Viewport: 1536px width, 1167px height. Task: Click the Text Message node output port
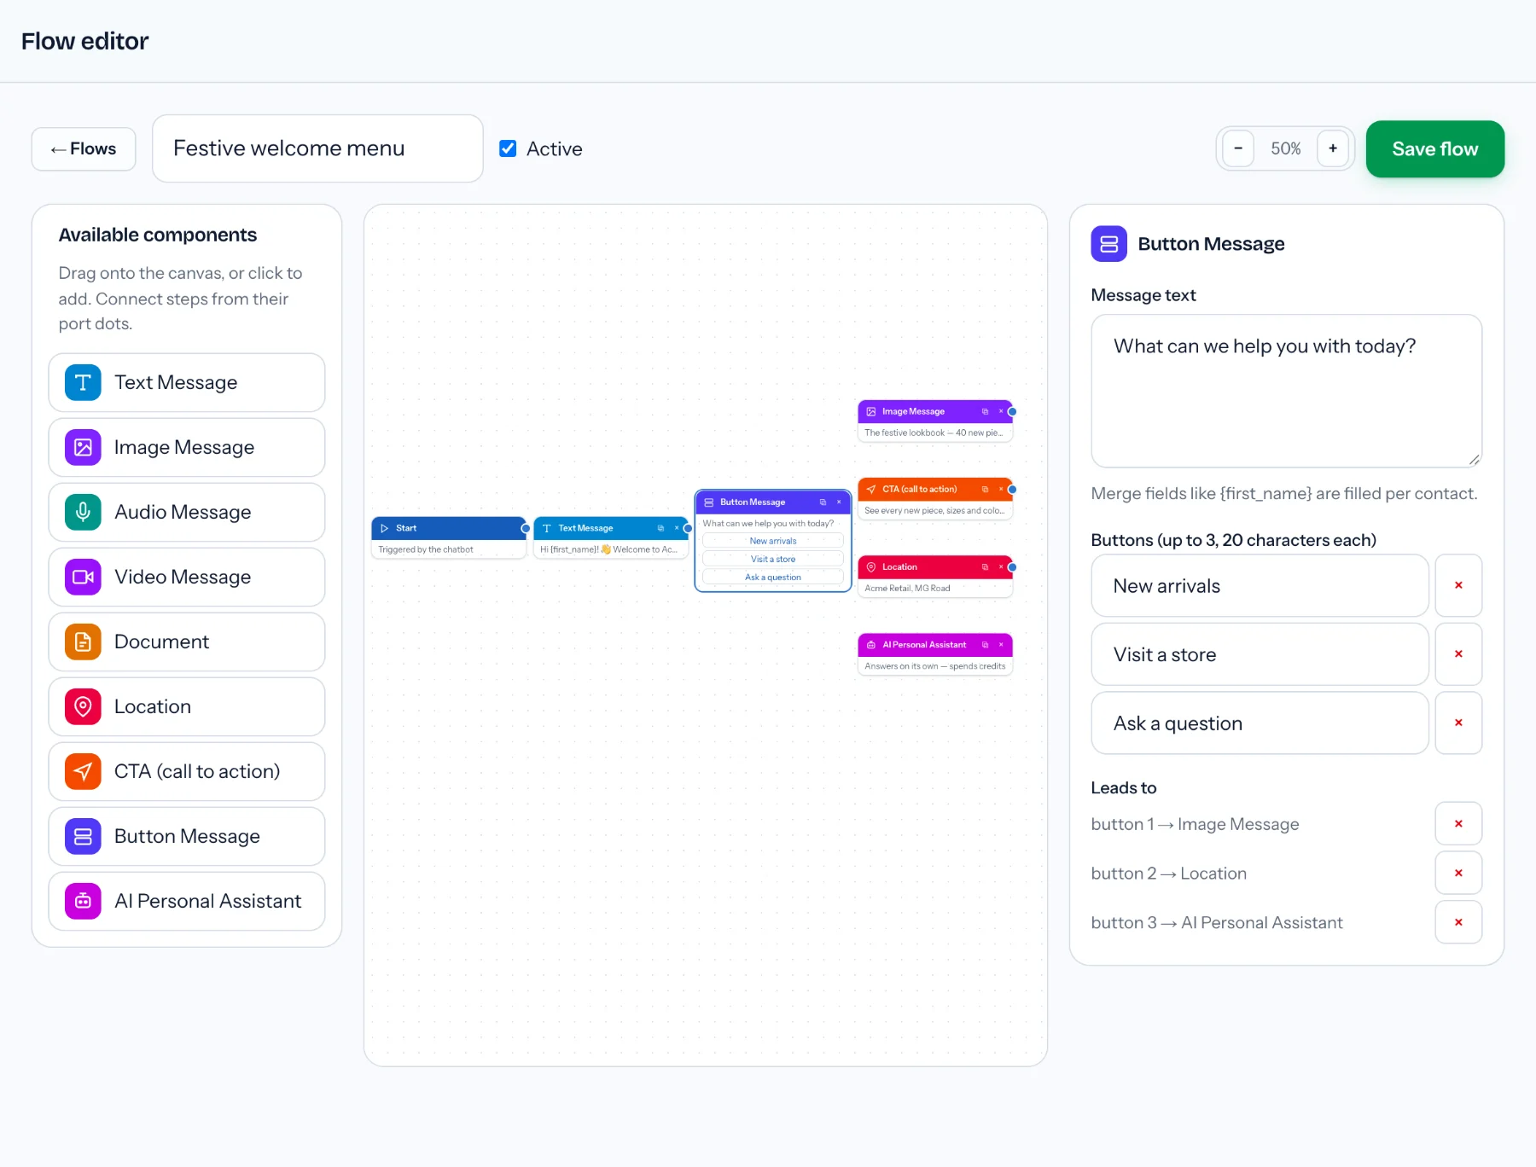point(688,528)
